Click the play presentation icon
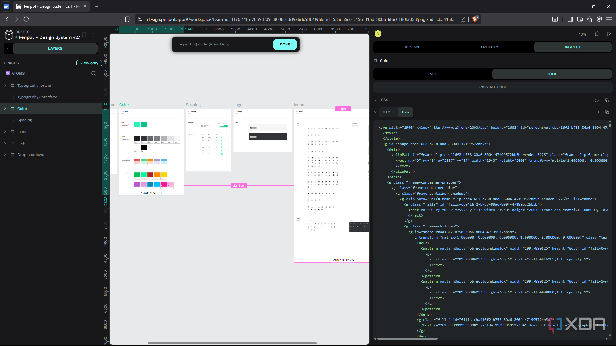The image size is (616, 346). [x=609, y=34]
